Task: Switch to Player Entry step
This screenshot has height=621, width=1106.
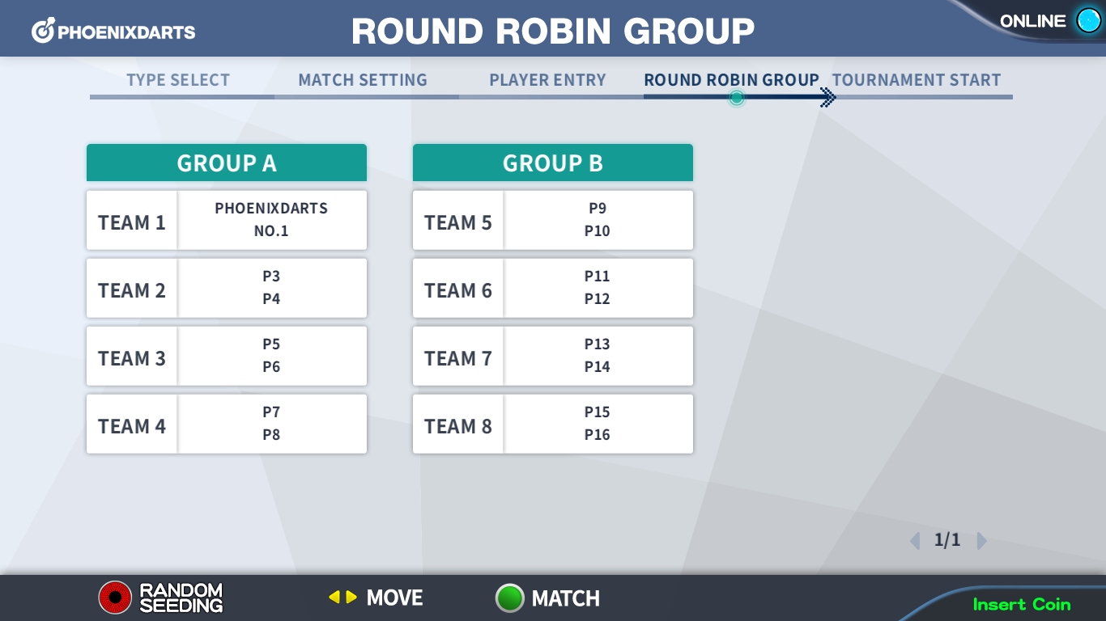Action: (547, 80)
